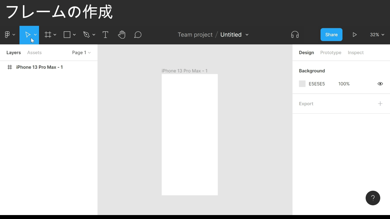390x219 pixels.
Task: Click the Background color swatch
Action: [302, 84]
